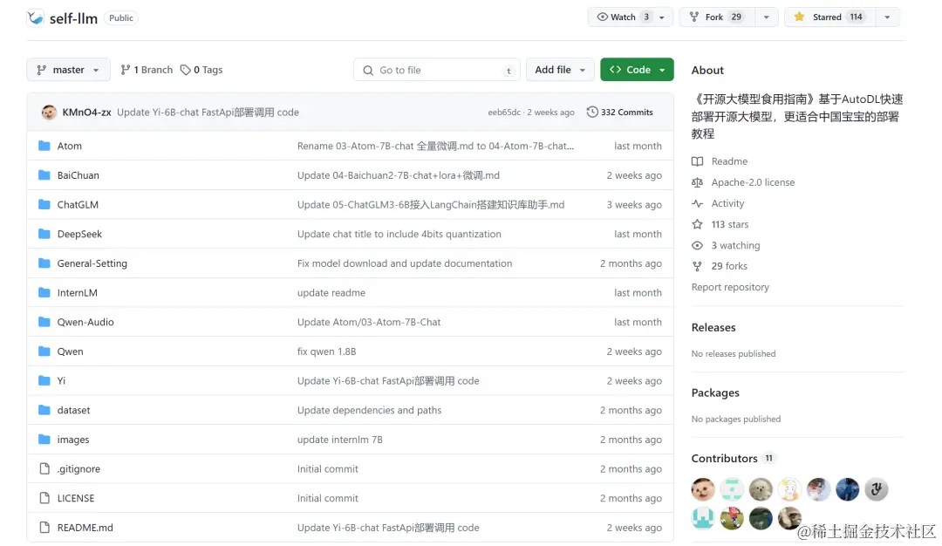Click the Go to file search field
Screen dimensions: 942x546
pos(437,70)
